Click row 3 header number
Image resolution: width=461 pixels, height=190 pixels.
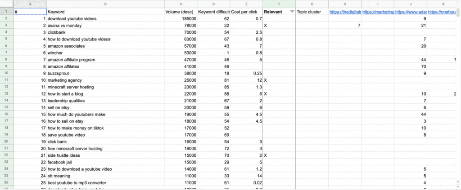pos(7,26)
